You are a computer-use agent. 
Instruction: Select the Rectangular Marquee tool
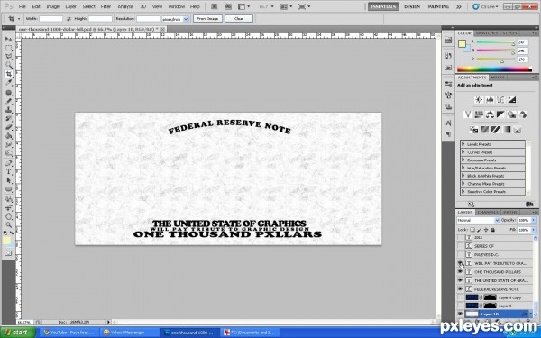coord(9,48)
